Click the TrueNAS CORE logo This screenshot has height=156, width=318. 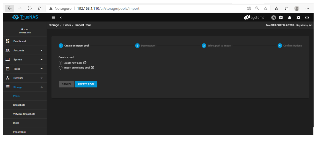click(25, 17)
